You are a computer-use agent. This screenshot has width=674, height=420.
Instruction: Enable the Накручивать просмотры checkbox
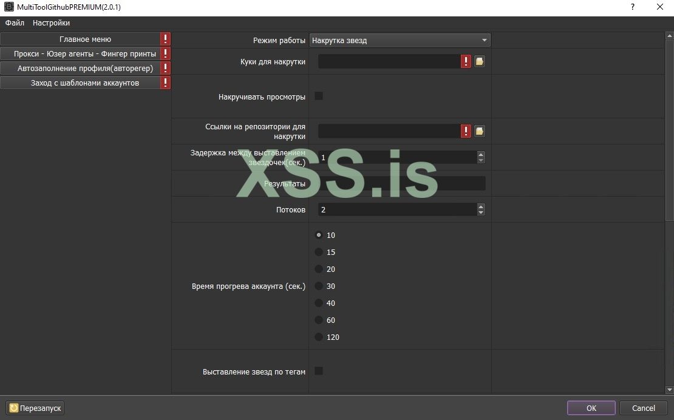319,96
